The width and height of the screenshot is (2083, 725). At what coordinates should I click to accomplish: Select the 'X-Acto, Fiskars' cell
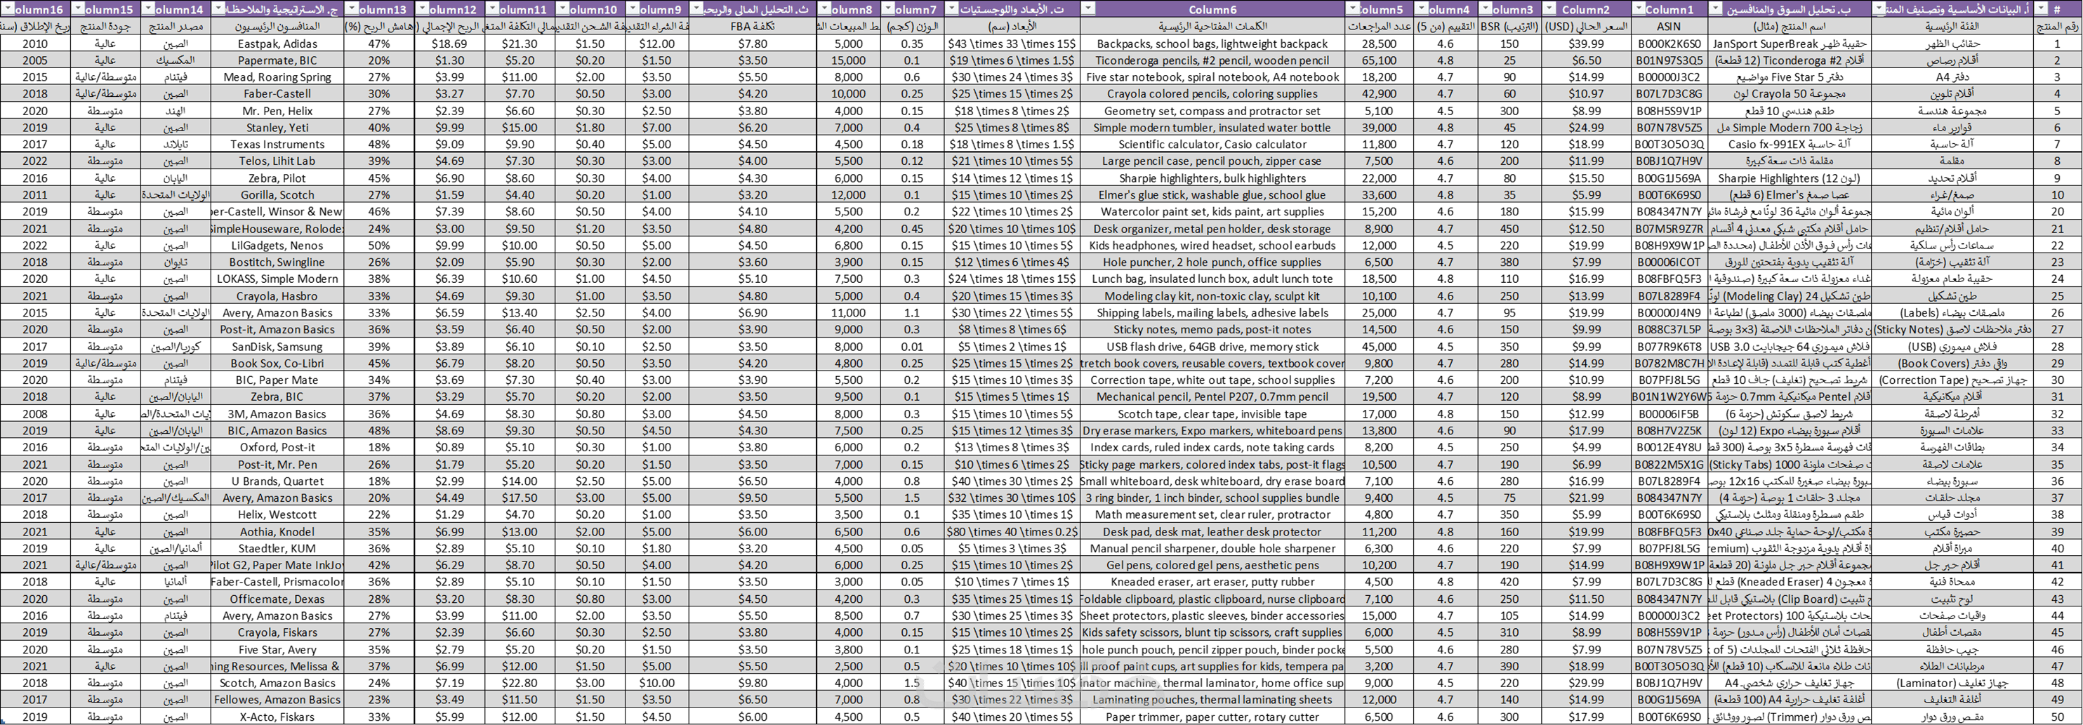(277, 717)
